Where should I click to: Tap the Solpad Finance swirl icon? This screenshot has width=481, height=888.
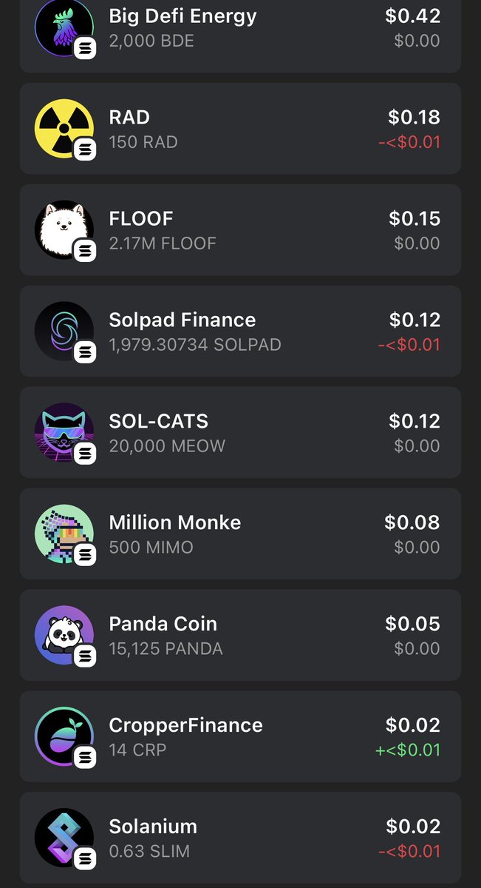(x=64, y=331)
